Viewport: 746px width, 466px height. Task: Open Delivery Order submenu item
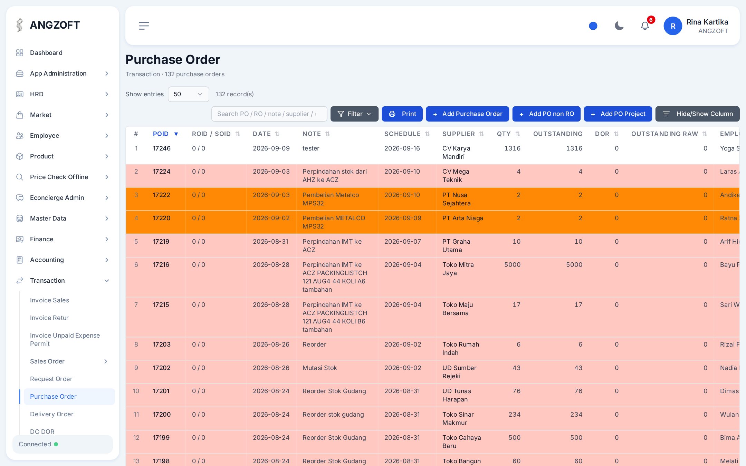[51, 414]
